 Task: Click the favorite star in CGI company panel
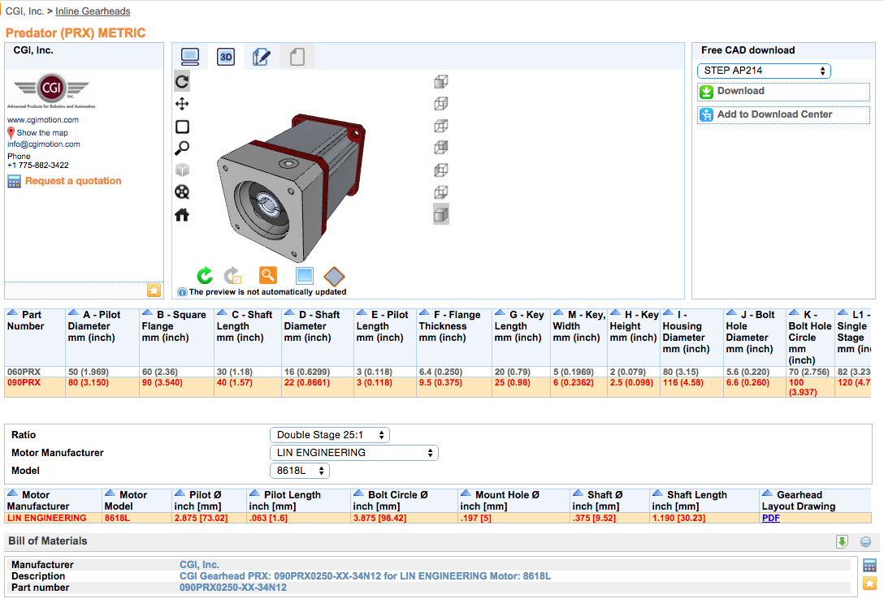pos(154,290)
